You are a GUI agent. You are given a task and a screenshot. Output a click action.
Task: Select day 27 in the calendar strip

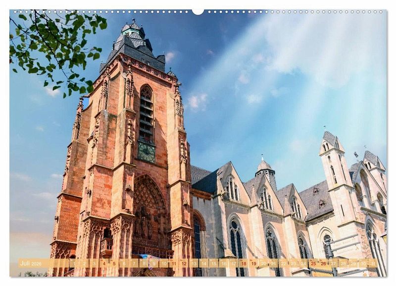[333, 263]
